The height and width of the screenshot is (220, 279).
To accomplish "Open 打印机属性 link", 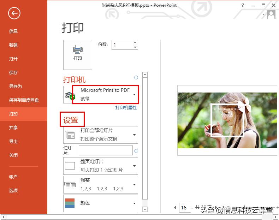I will (126, 108).
